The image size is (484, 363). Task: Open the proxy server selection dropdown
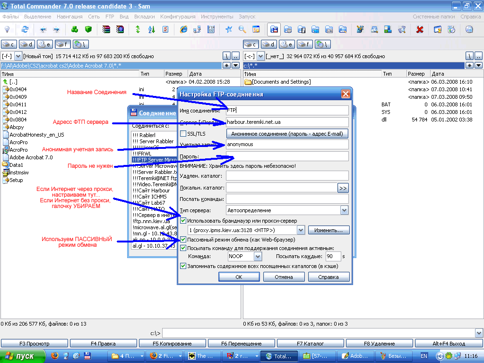[x=301, y=230]
